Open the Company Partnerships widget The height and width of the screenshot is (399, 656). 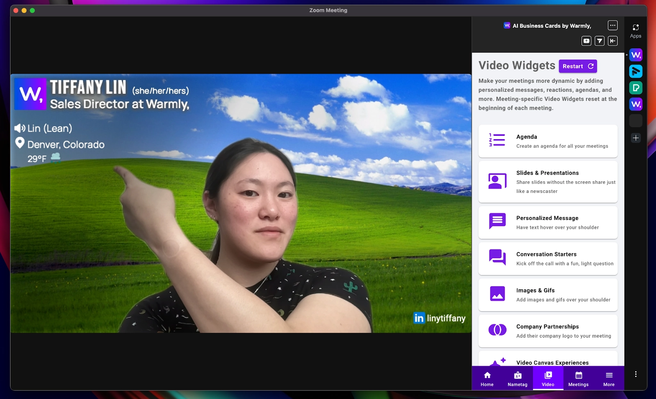[x=548, y=331]
